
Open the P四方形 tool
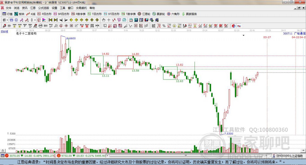point(45,14)
